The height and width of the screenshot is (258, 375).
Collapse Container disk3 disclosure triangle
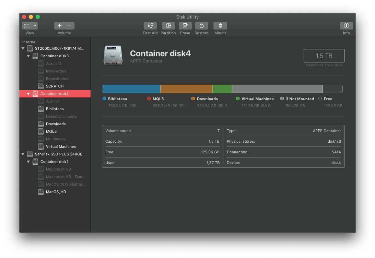click(x=28, y=56)
